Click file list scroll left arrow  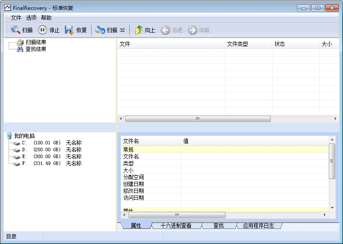click(x=121, y=119)
